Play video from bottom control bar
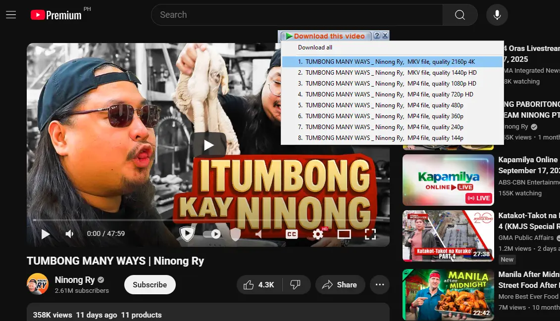This screenshot has width=560, height=321. (46, 234)
